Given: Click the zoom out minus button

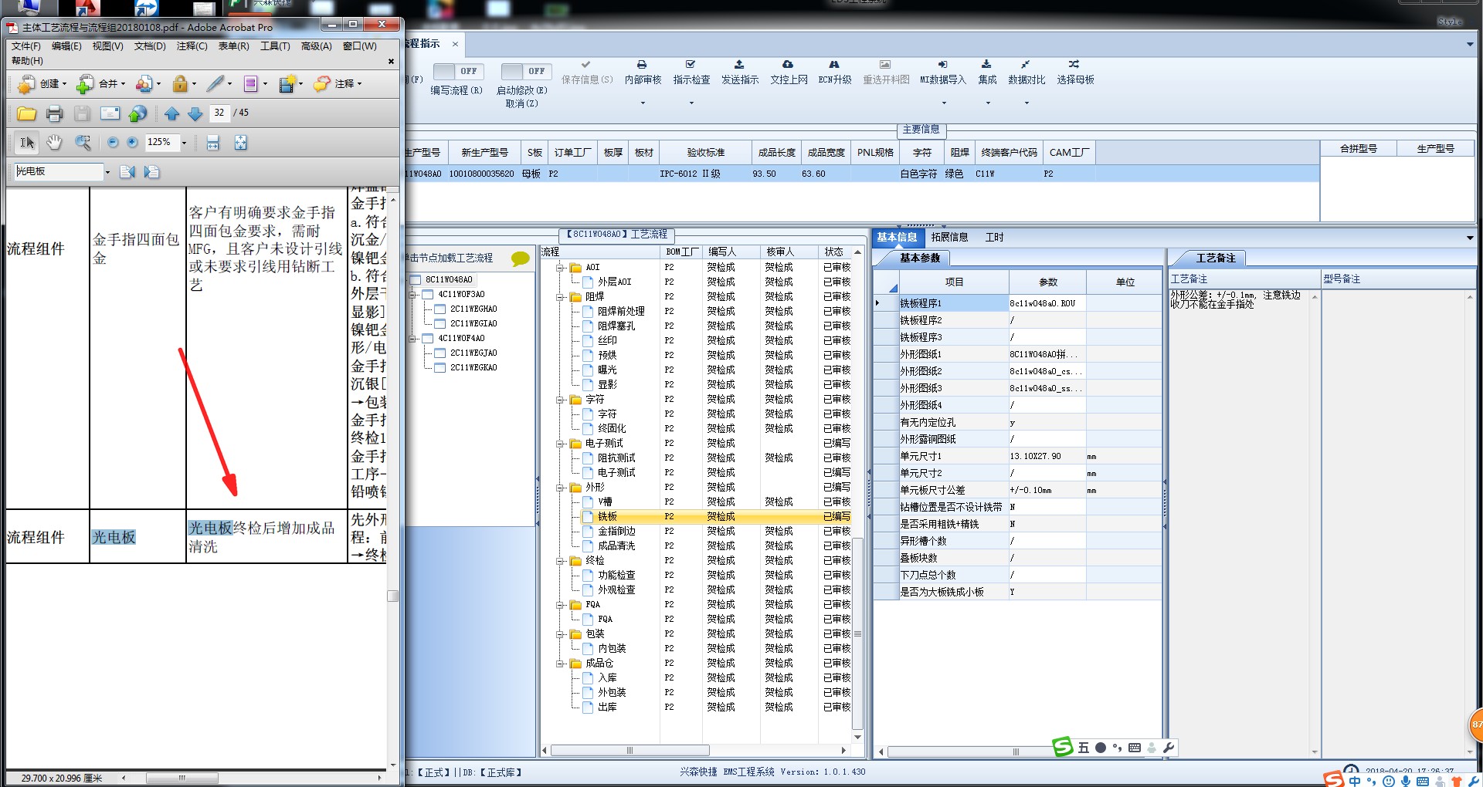Looking at the screenshot, I should tap(113, 142).
